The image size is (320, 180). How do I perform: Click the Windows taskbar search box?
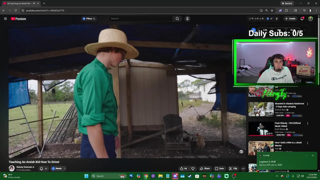click(108, 176)
